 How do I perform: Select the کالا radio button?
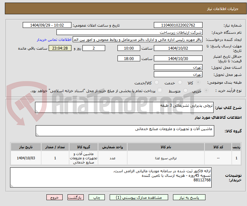(x=198, y=82)
